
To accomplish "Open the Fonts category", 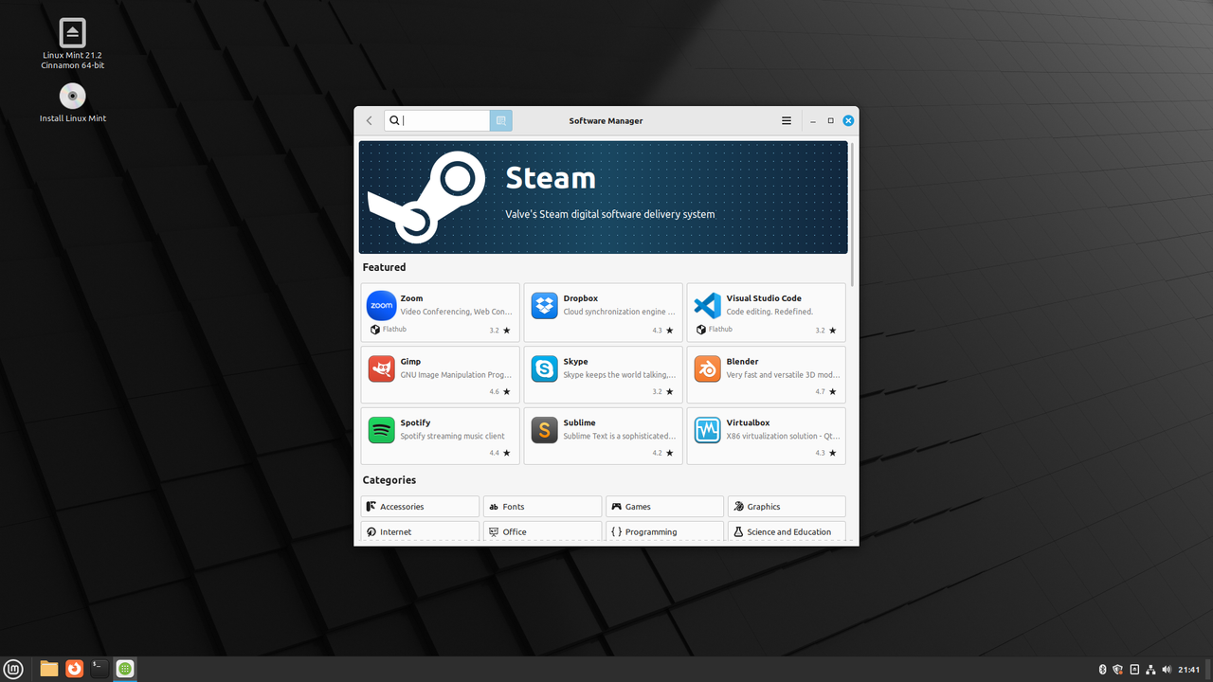I will pos(542,507).
